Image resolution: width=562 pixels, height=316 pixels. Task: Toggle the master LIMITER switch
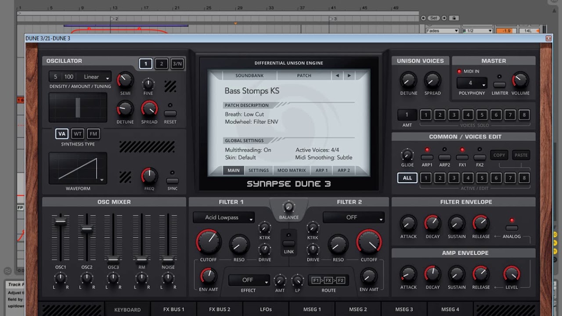coord(500,85)
